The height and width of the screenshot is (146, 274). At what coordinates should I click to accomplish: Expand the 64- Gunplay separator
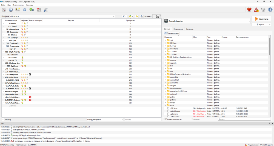click(x=3, y=38)
